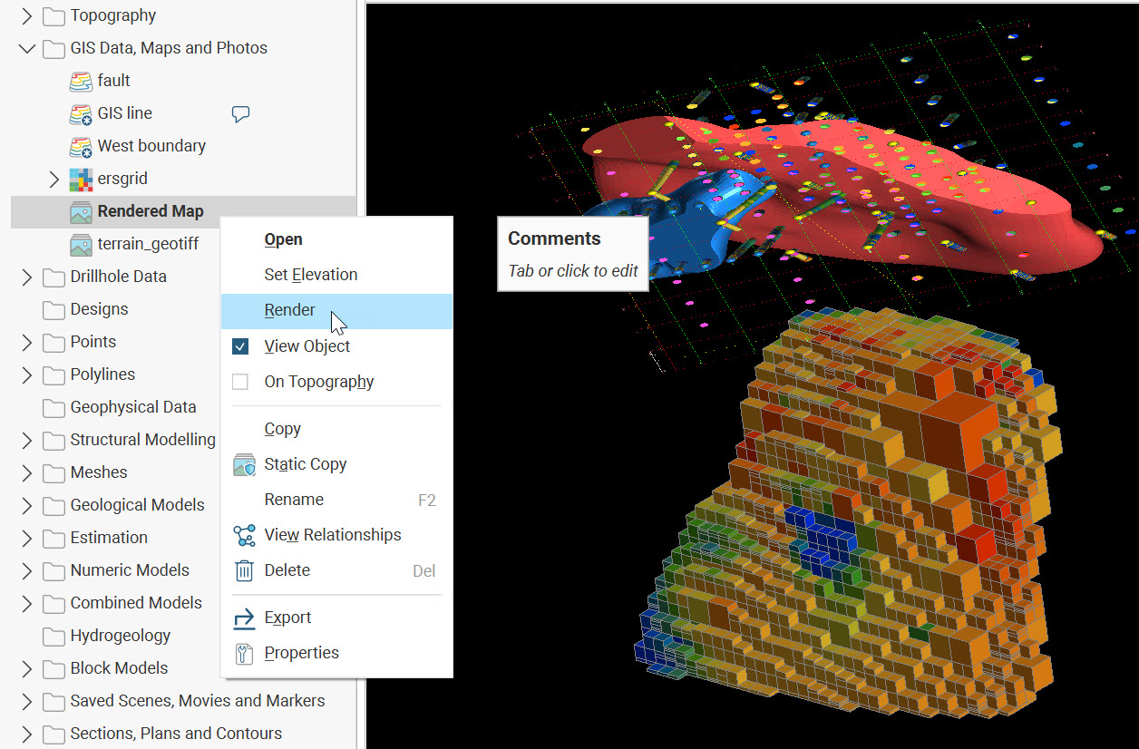
Task: Click the Comments box to edit
Action: [x=572, y=270]
